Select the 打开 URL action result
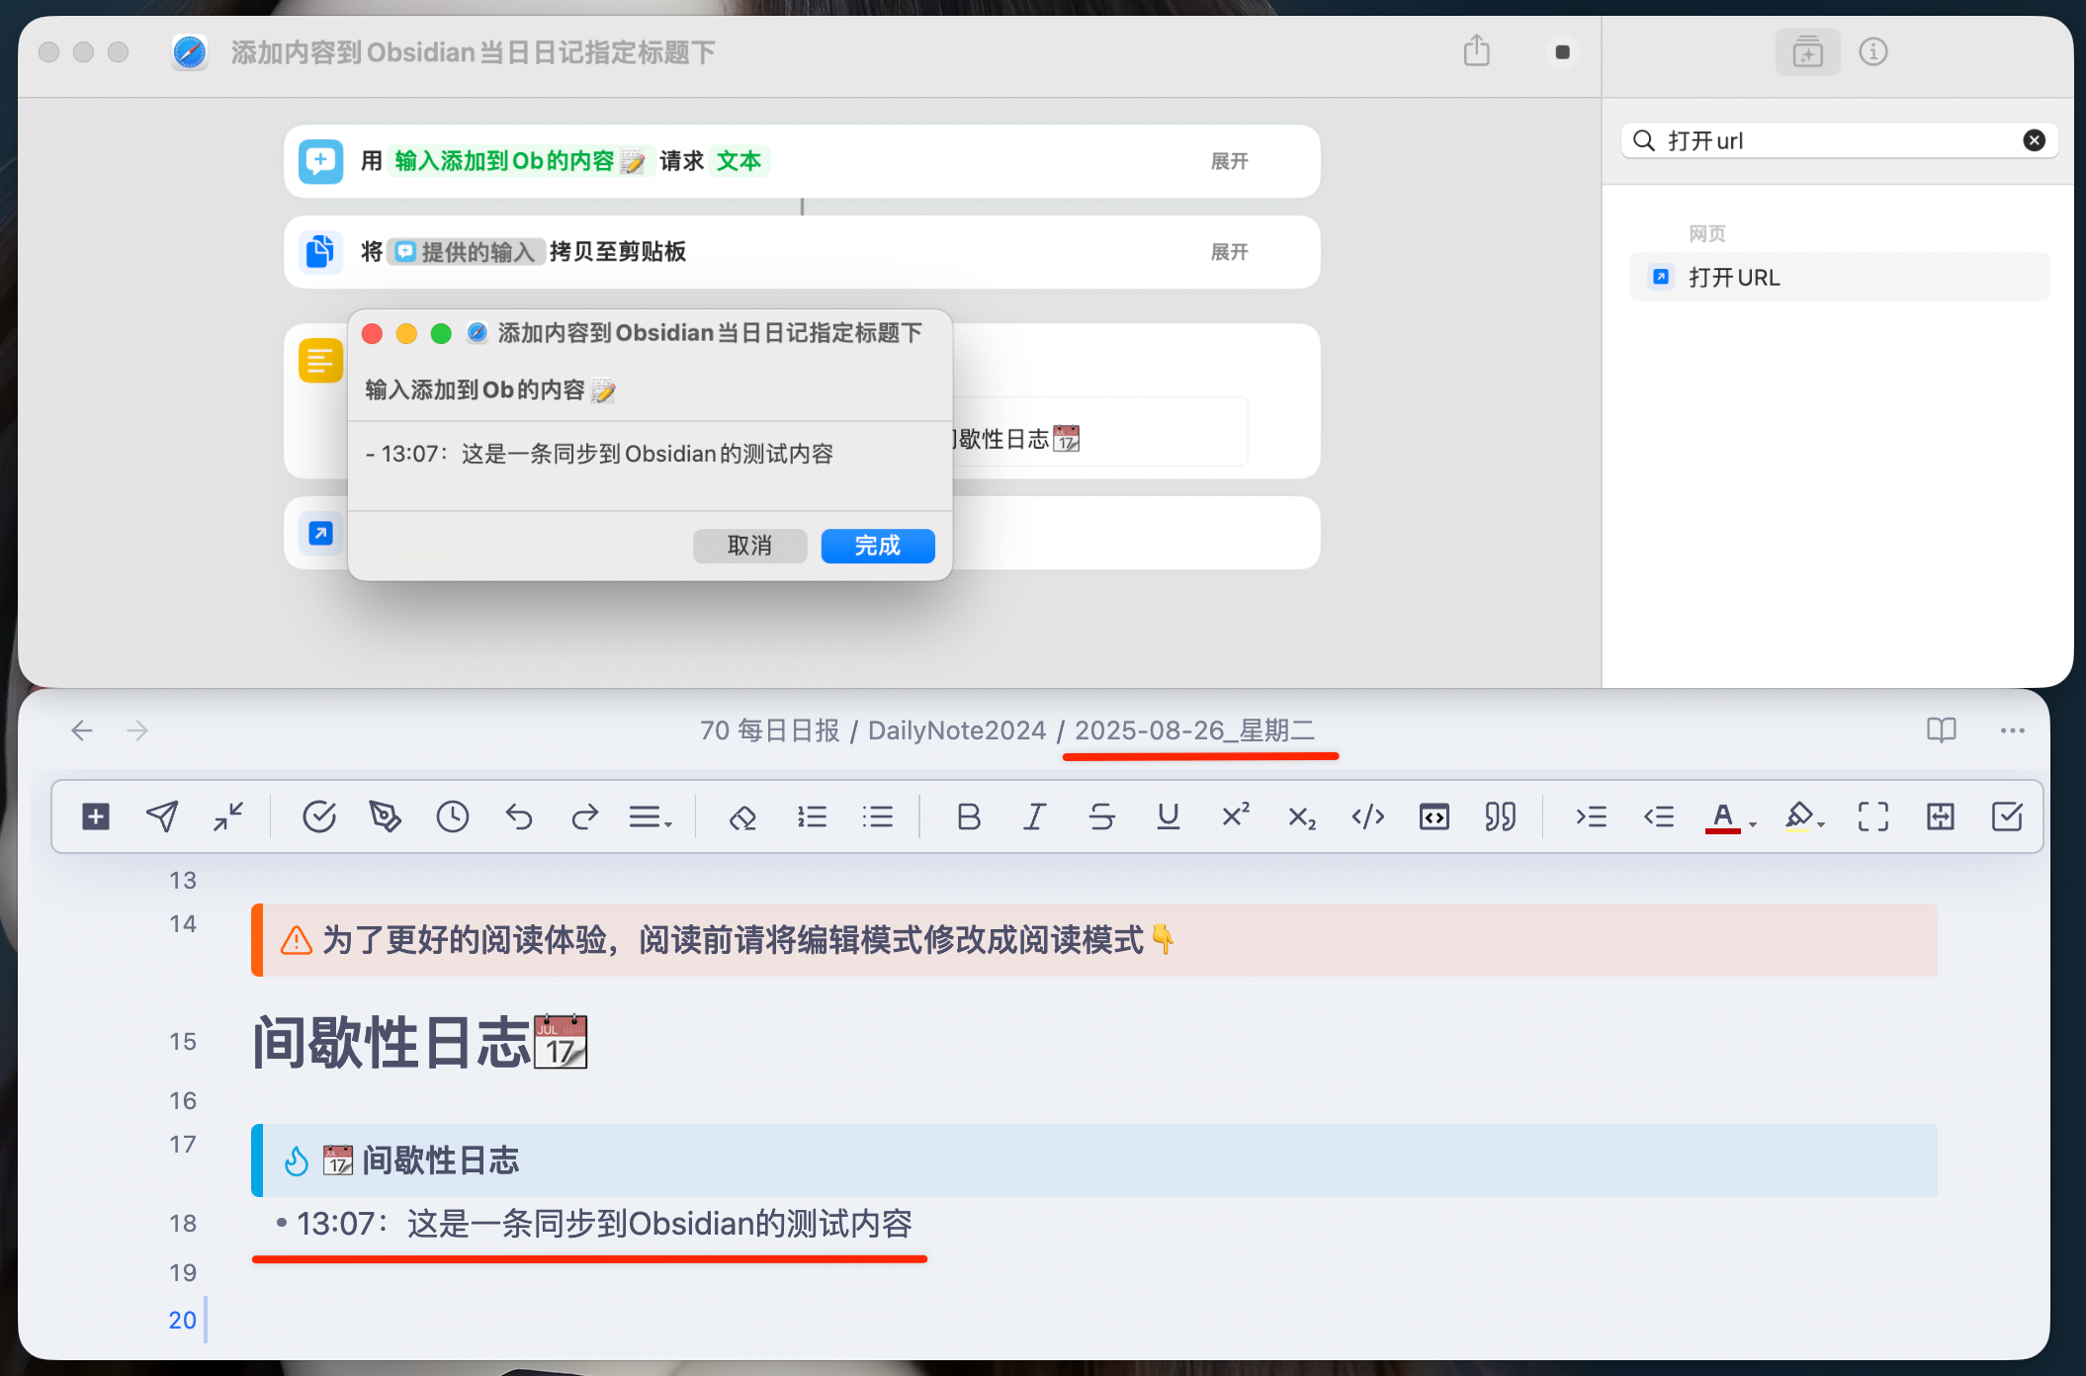 [x=1839, y=277]
